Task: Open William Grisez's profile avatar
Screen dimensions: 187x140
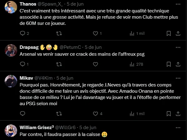Action: (11, 130)
